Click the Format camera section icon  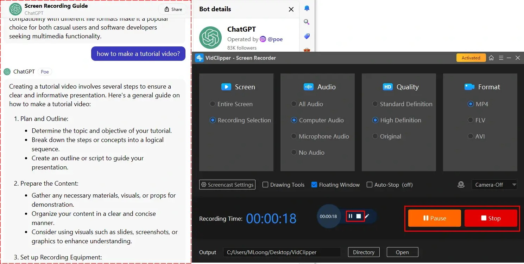tap(469, 87)
